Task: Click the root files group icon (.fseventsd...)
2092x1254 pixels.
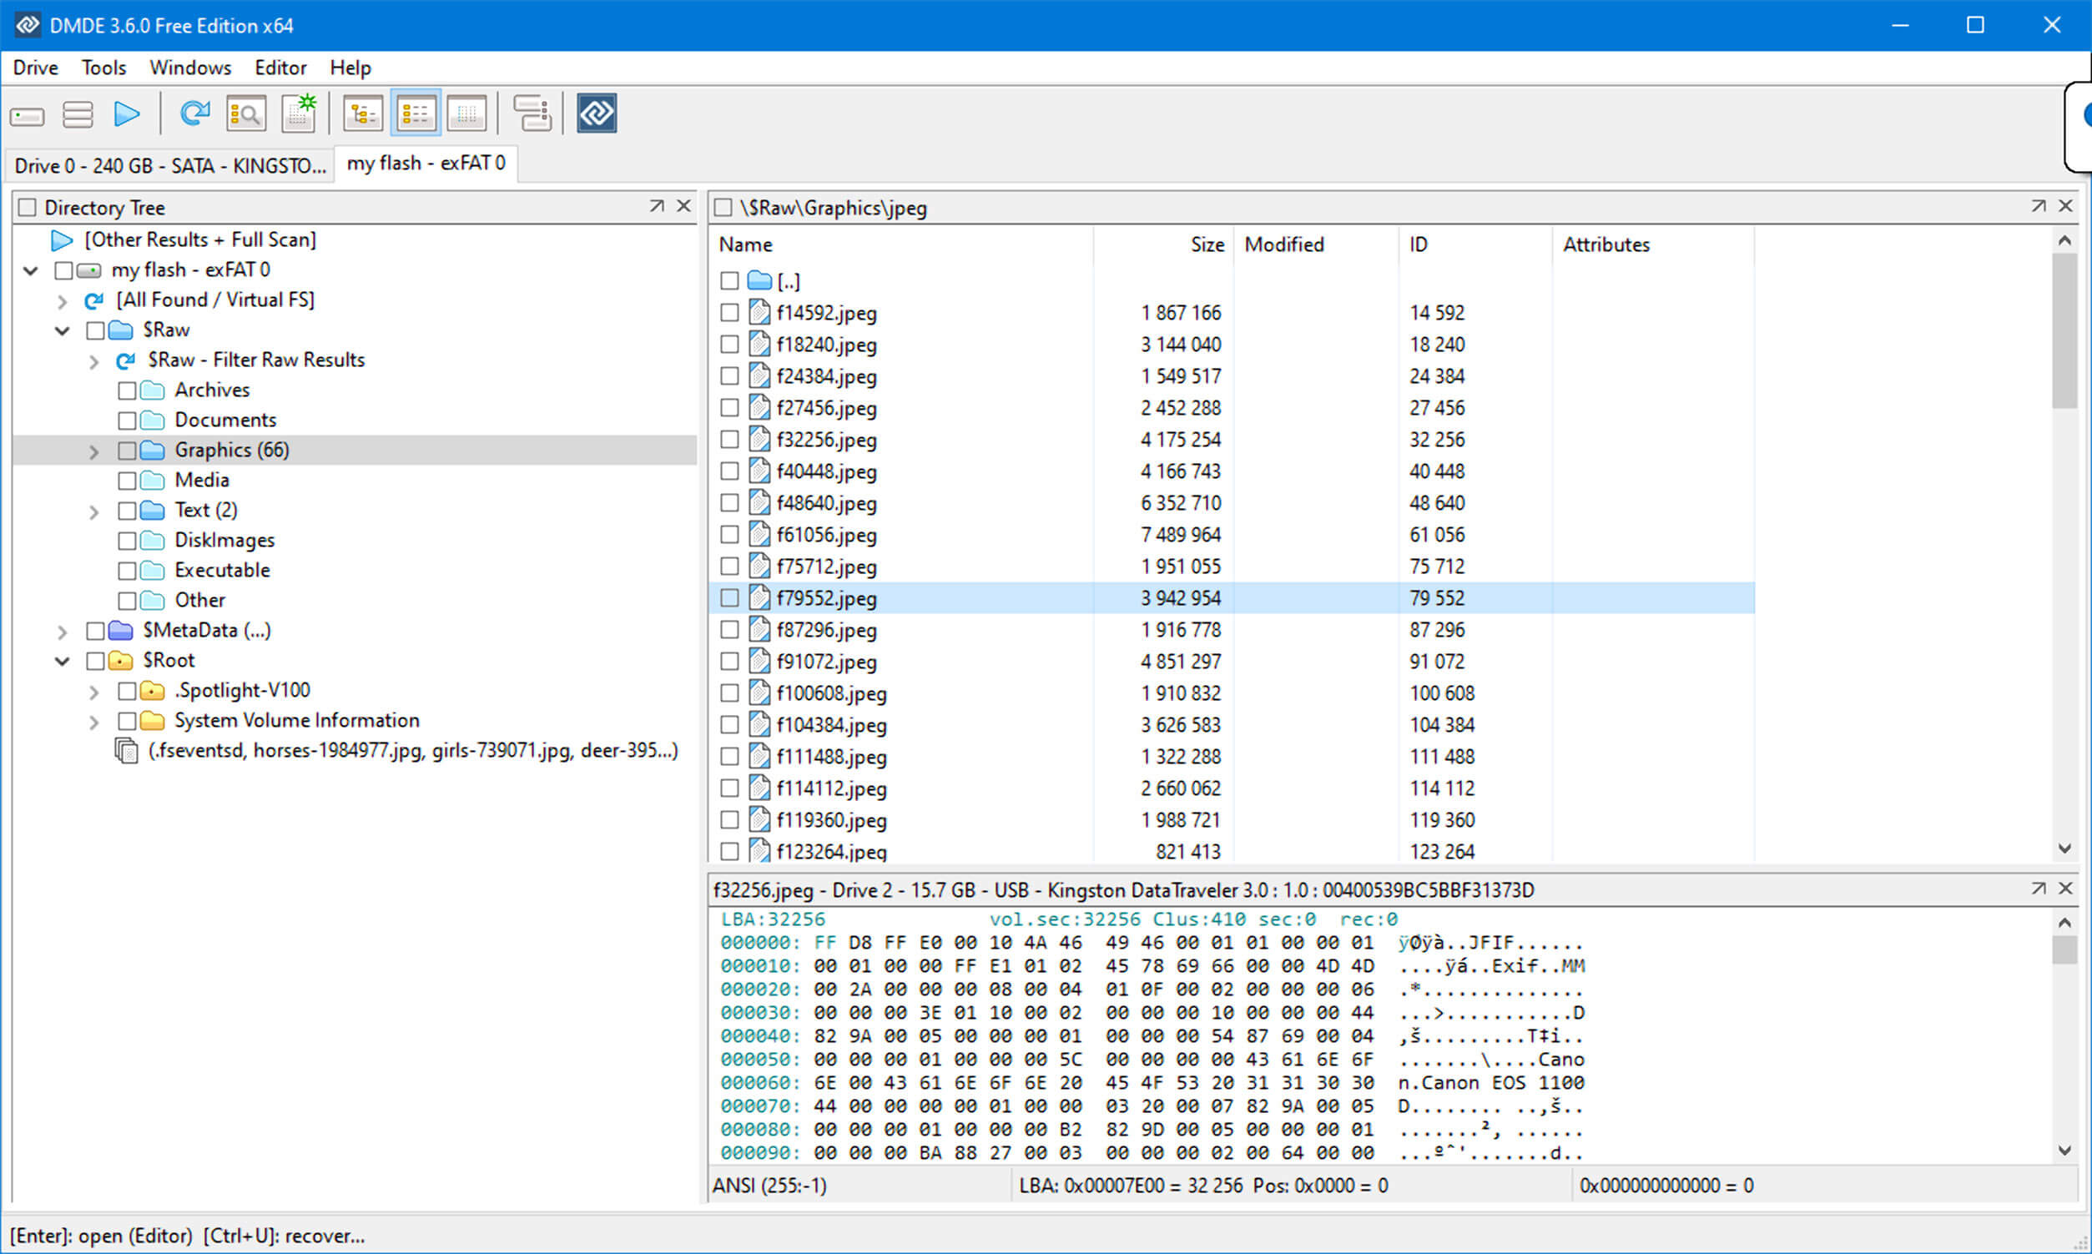Action: 126,750
